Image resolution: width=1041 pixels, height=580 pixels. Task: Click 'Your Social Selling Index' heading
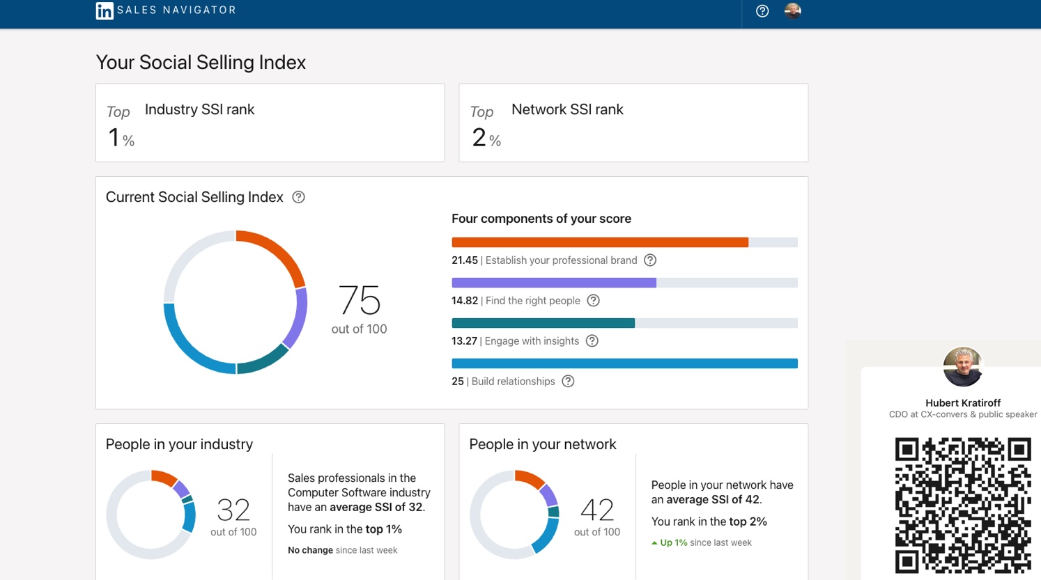pos(201,63)
